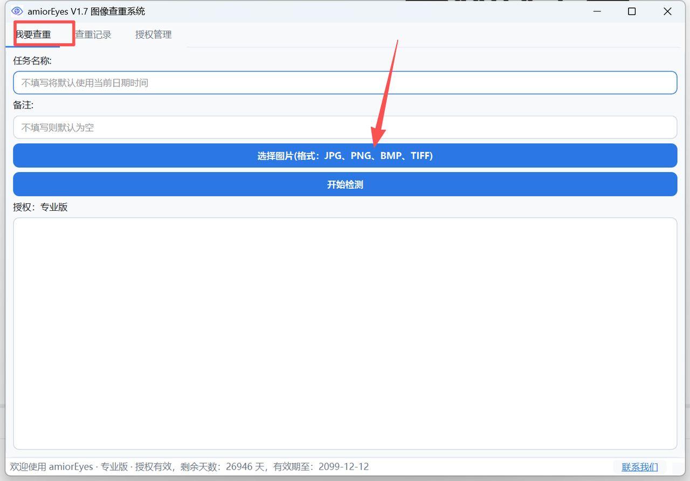Image resolution: width=690 pixels, height=481 pixels.
Task: Click the 授权：专业版 label
Action: coord(40,207)
